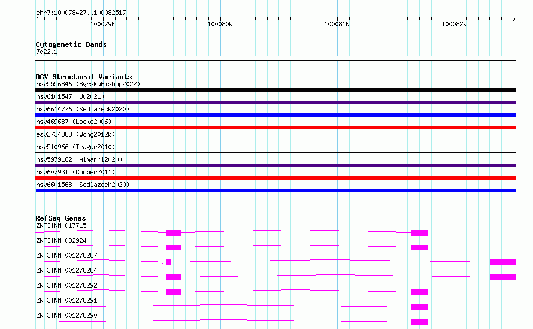Click the small arrowed exon of NM_001278287
This screenshot has height=329, width=533.
coord(168,262)
